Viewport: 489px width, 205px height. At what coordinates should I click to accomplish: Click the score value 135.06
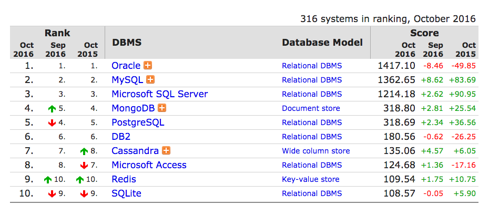coord(399,151)
